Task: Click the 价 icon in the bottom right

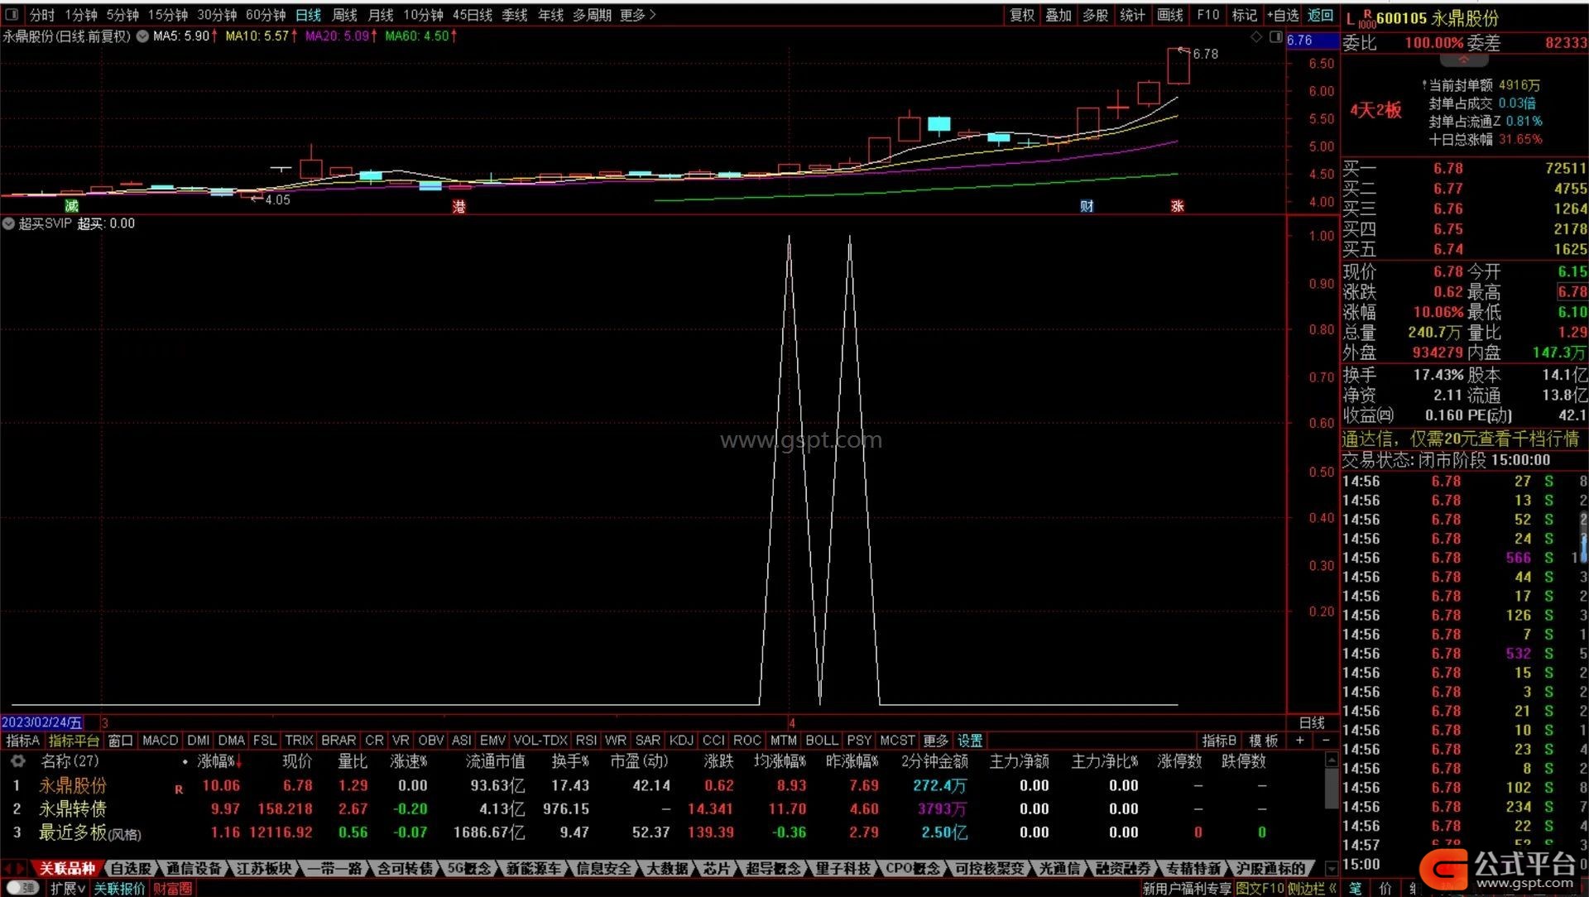Action: coord(1385,888)
